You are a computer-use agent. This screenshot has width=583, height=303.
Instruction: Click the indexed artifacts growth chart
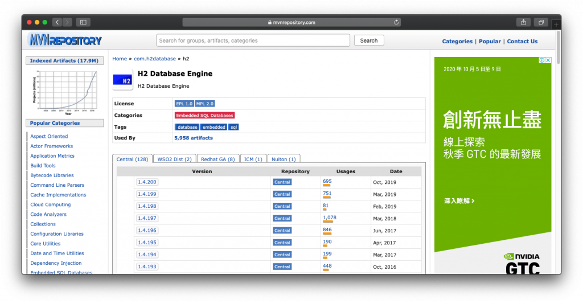tap(65, 92)
